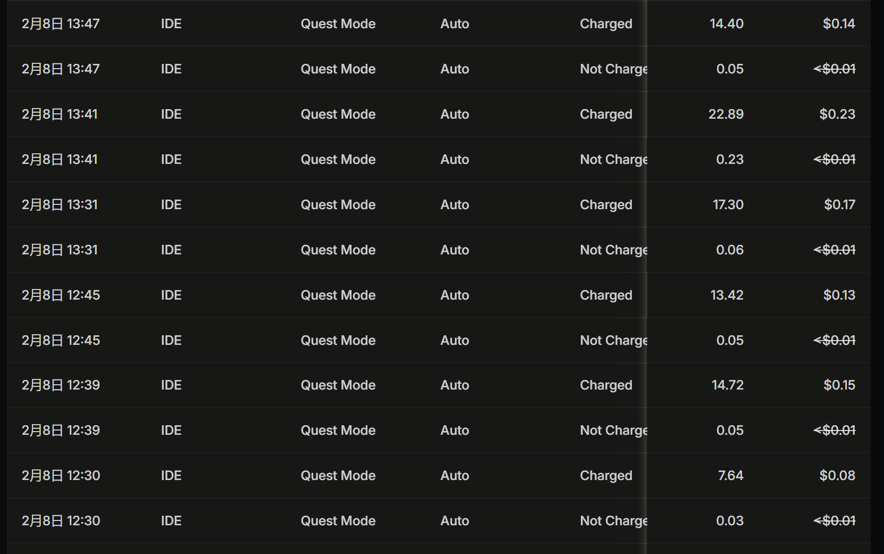Click the $0.08 cost at 12:30
This screenshot has height=554, width=884.
coord(837,475)
